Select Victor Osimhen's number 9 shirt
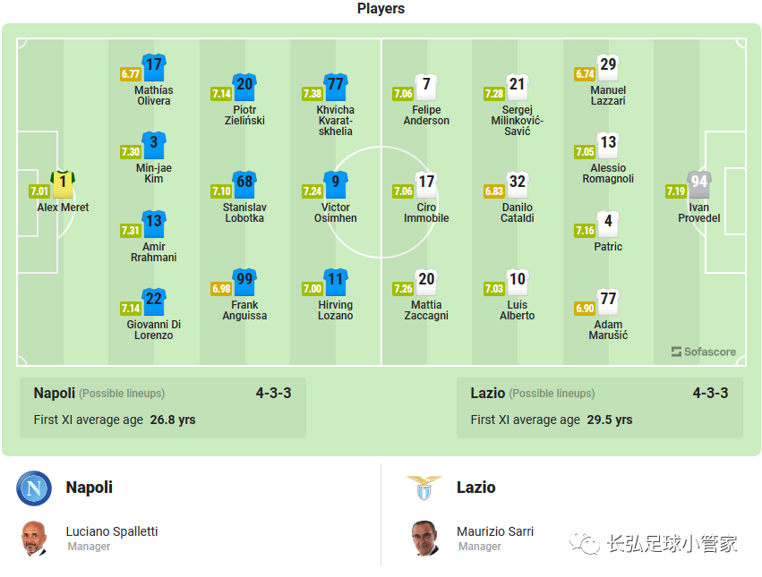Image resolution: width=762 pixels, height=577 pixels. [335, 184]
